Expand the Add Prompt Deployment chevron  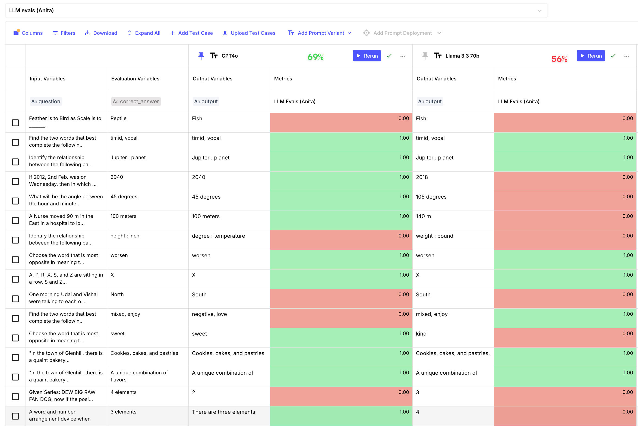coord(439,33)
